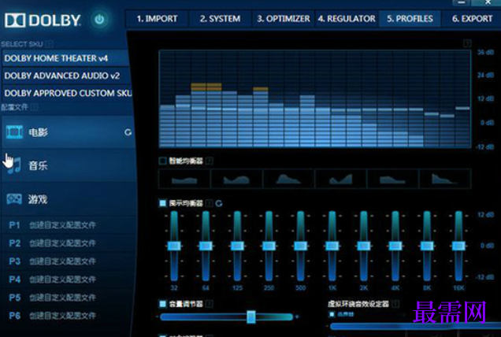
Task: Click the 16K equalizer slider handle
Action: click(458, 246)
